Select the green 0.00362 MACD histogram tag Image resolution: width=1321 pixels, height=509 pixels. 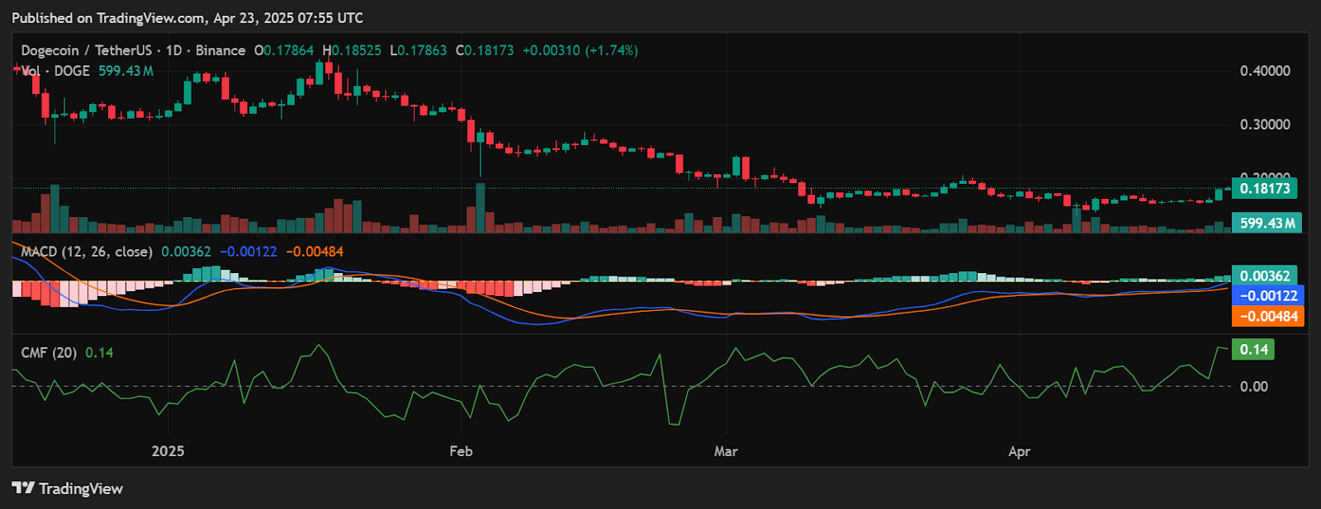click(1264, 276)
